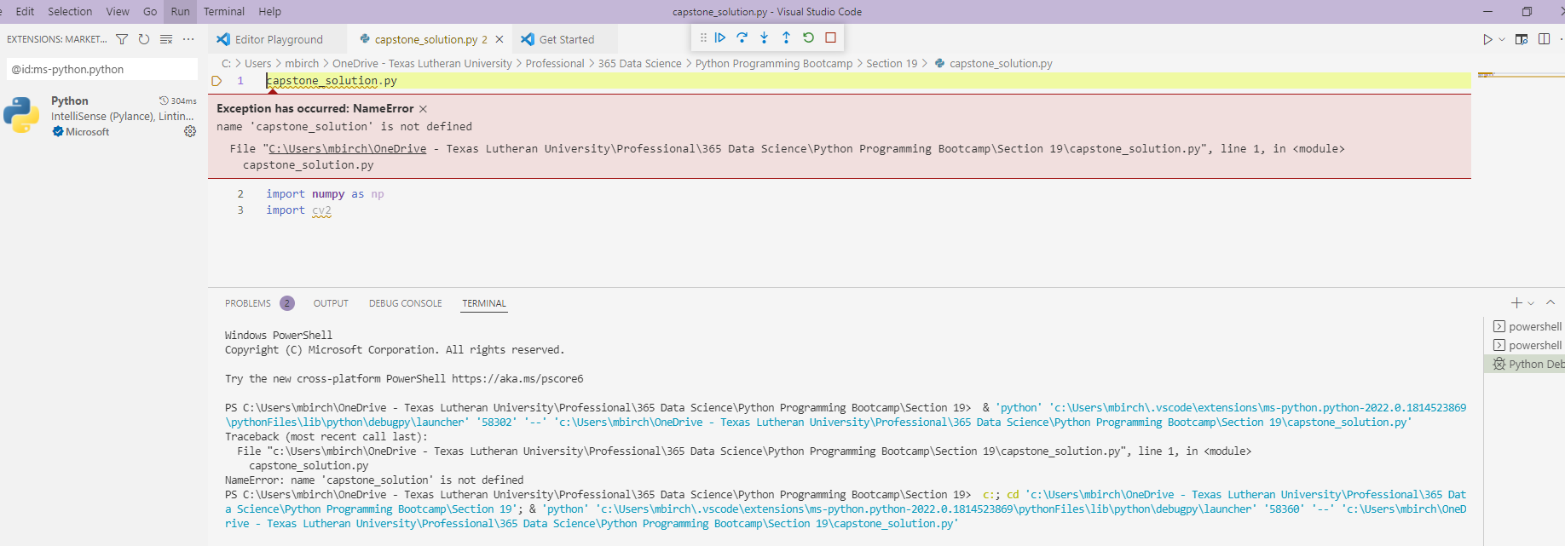Follow the C:\Users\mbirch\OneDrive file link
Image resolution: width=1565 pixels, height=546 pixels.
tap(348, 149)
